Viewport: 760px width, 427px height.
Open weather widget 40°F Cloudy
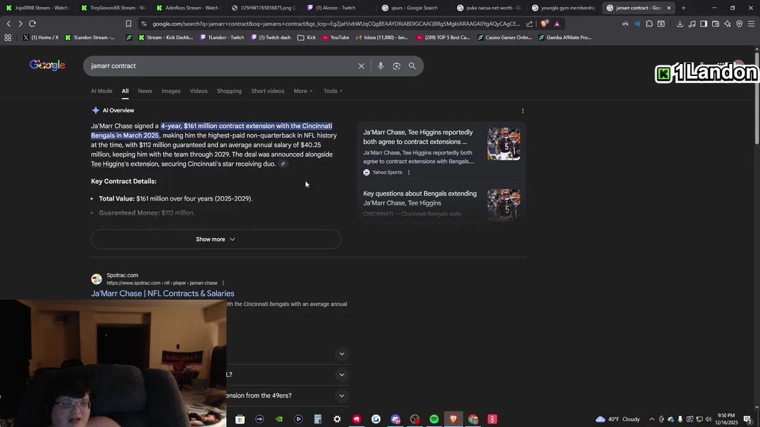[617, 419]
